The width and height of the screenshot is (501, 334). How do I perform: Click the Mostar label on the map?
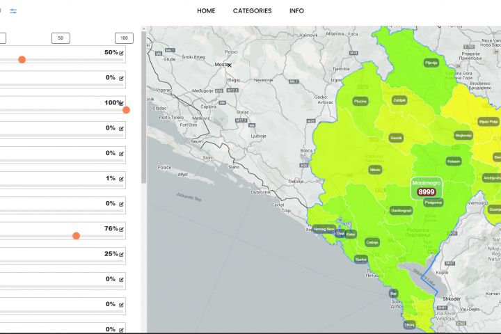click(x=221, y=64)
